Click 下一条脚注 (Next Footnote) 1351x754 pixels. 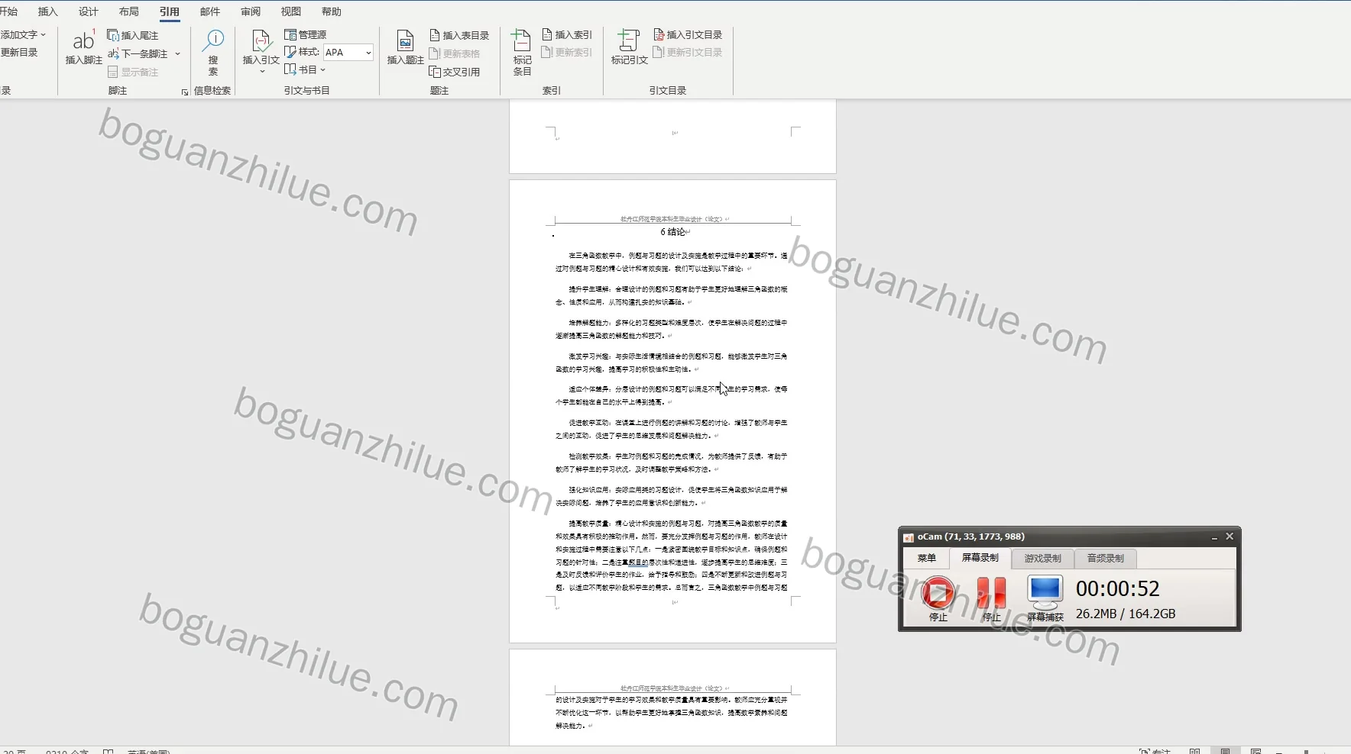138,53
